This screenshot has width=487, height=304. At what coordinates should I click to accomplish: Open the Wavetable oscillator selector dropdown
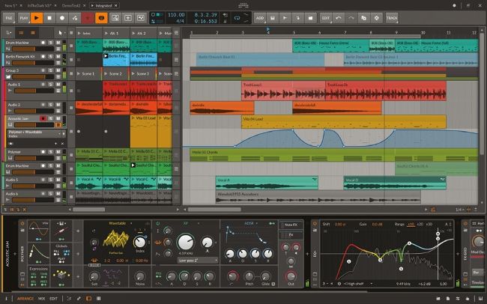(x=119, y=223)
